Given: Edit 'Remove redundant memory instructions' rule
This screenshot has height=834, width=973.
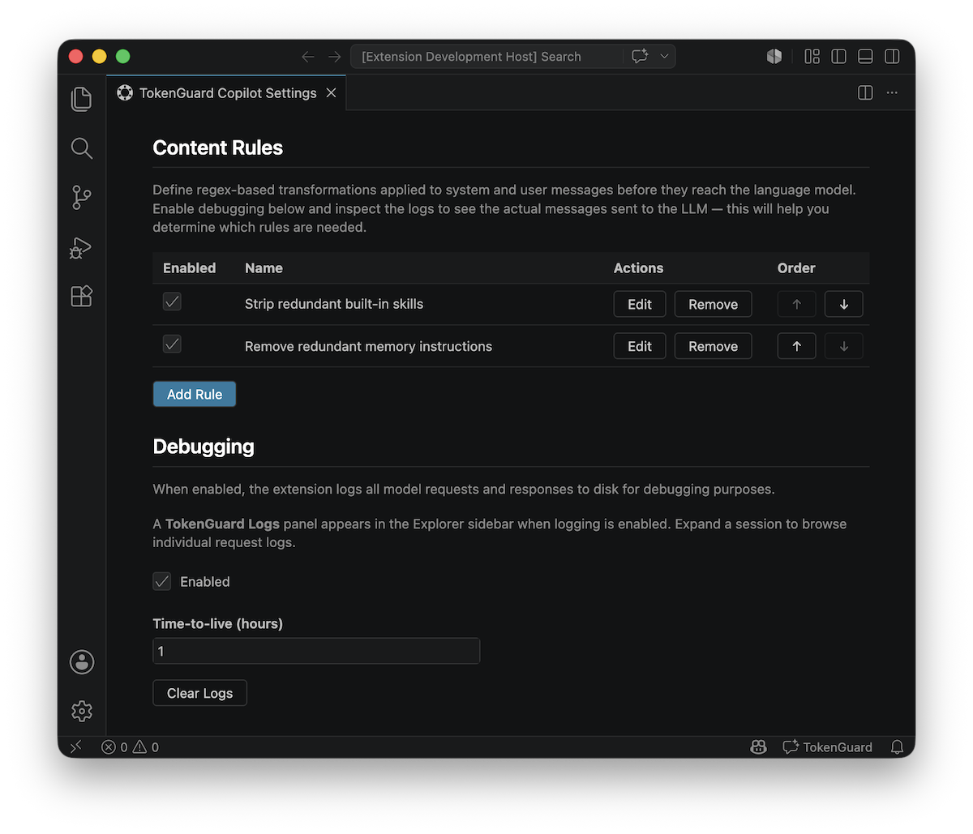Looking at the screenshot, I should coord(640,346).
